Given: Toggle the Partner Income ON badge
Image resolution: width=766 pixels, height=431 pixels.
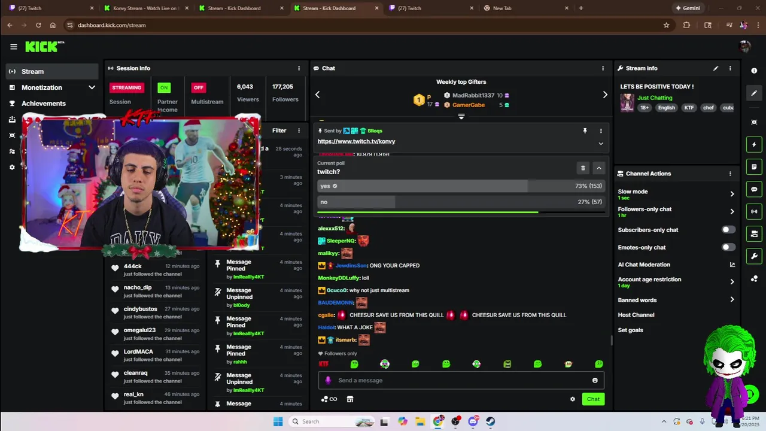Looking at the screenshot, I should [x=163, y=87].
